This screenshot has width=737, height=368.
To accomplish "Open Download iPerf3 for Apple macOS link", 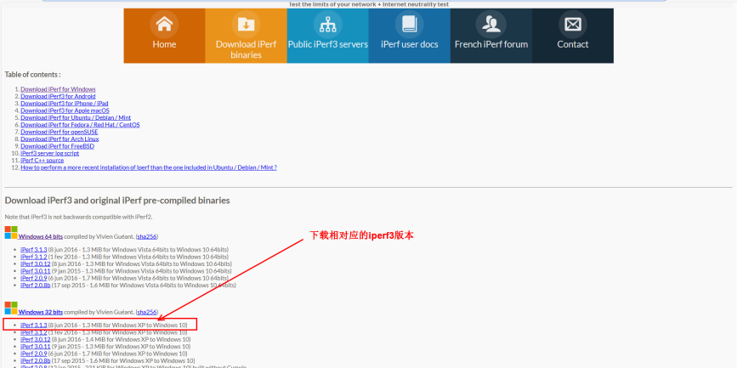I will click(65, 110).
